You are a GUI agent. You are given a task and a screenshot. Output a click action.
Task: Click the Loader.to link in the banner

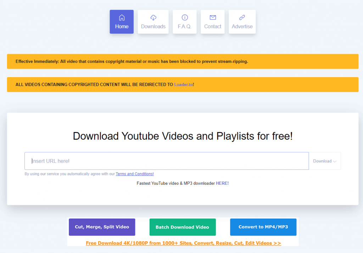tap(184, 85)
